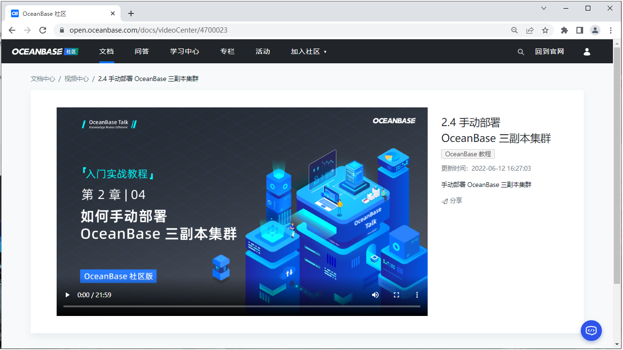Click the 更新时间 2022-06-12 16:27:03 text
This screenshot has width=623, height=350.
coord(486,168)
